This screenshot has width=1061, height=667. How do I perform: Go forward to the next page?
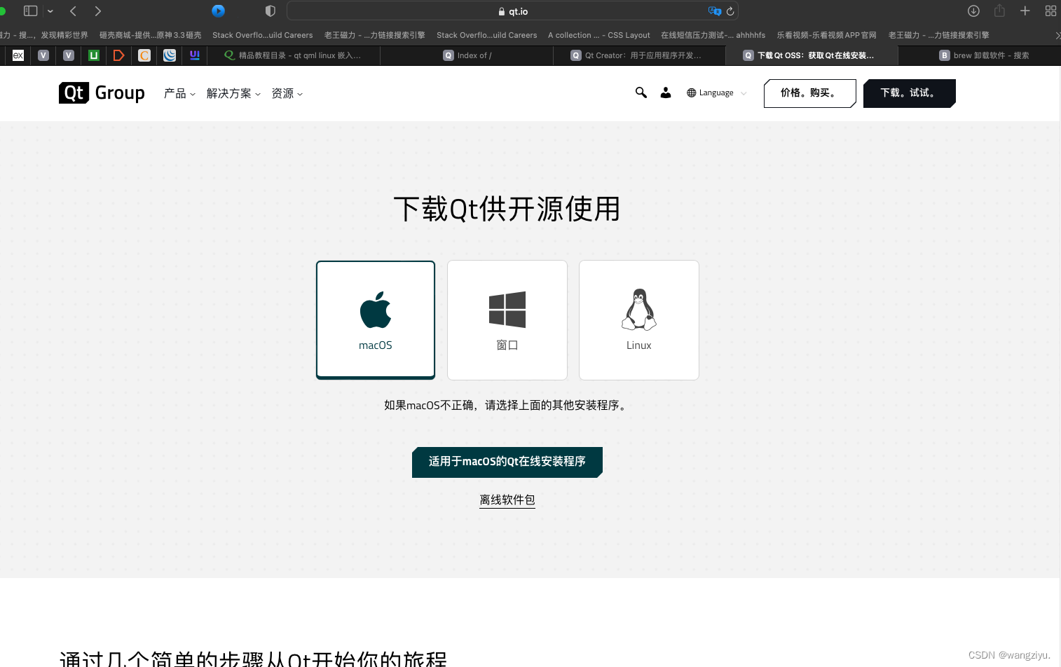coord(97,11)
